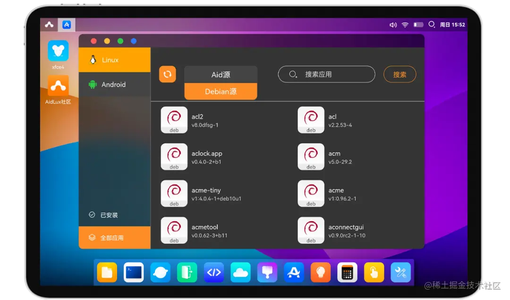Click the green window control dot
The height and width of the screenshot is (300, 510).
120,41
